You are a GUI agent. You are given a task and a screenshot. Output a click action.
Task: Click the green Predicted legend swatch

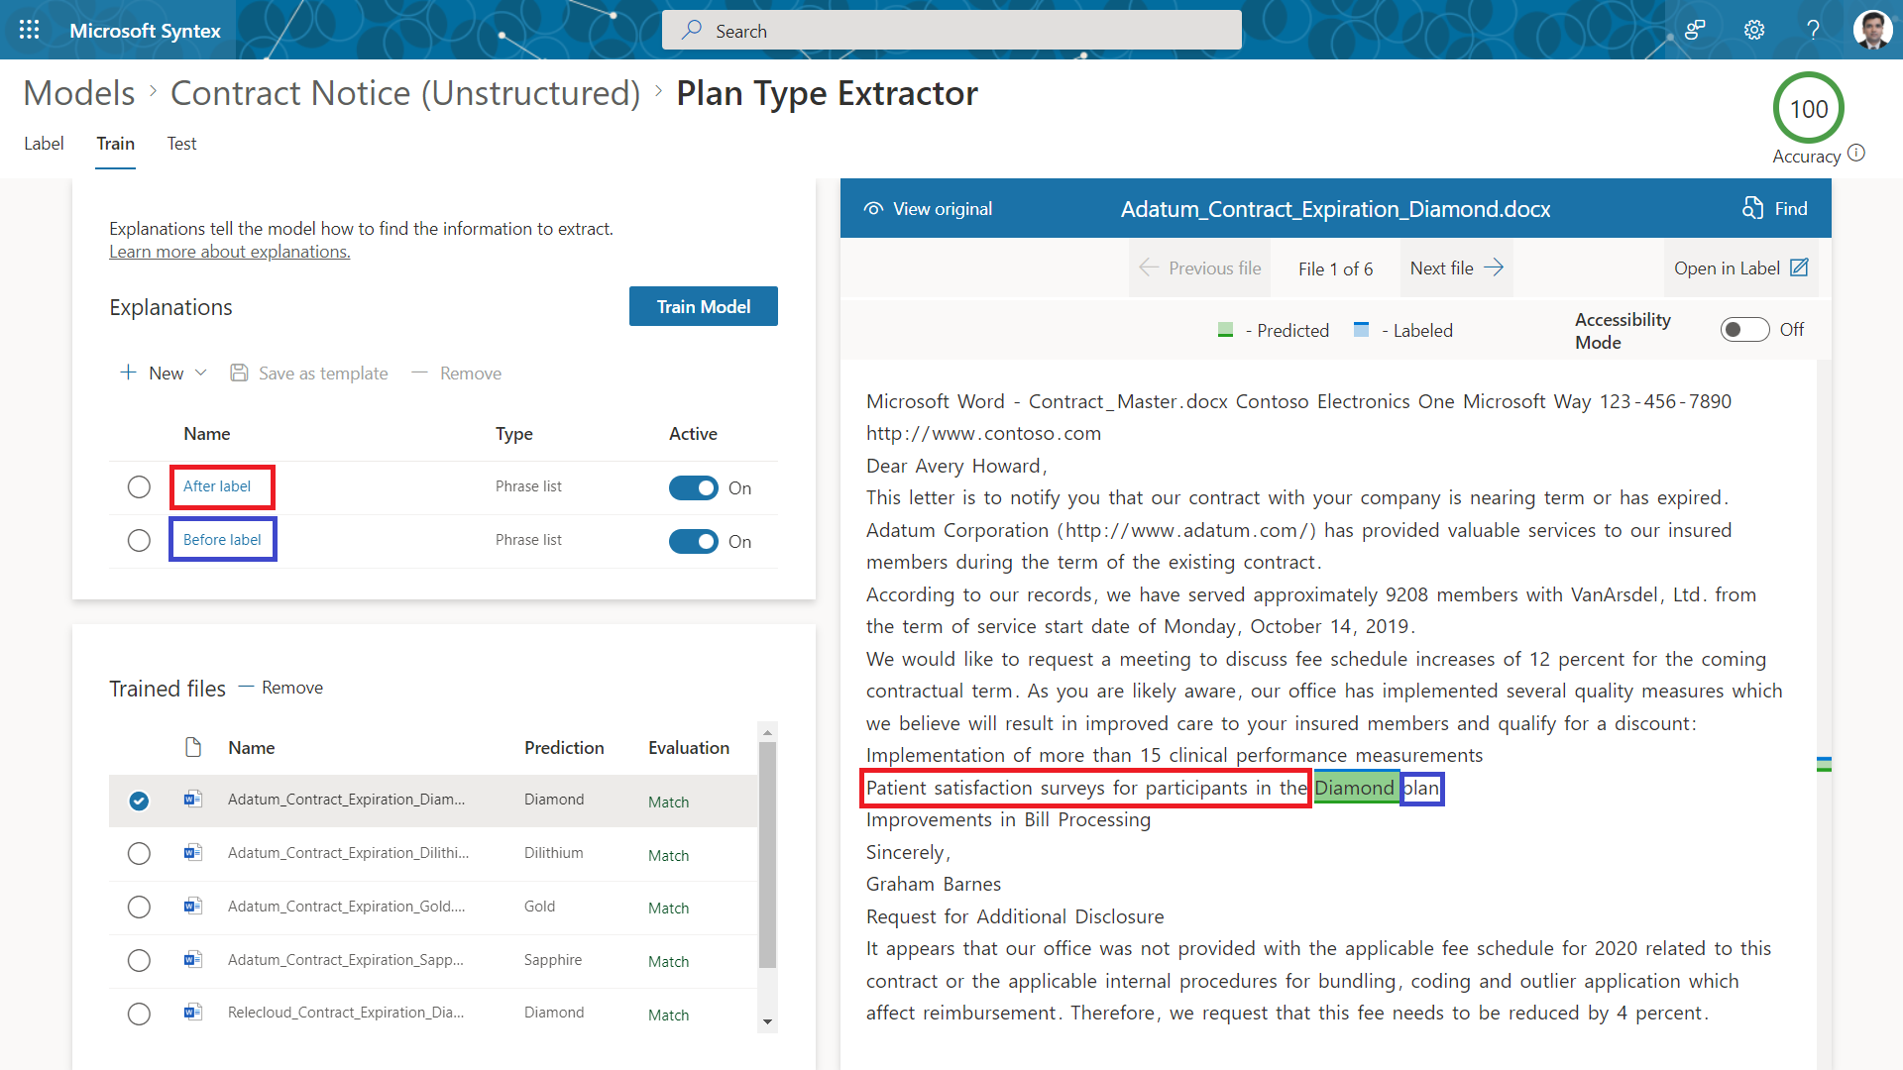pyautogui.click(x=1225, y=330)
